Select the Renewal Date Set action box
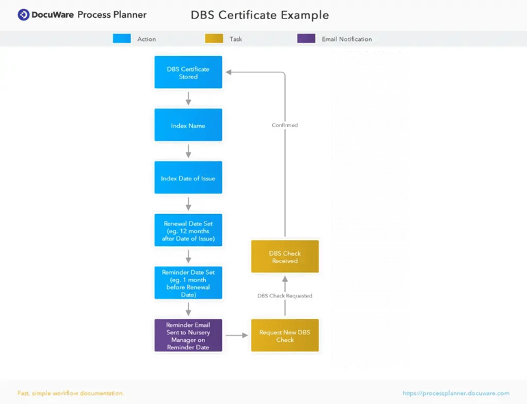This screenshot has height=404, width=527. 188,230
